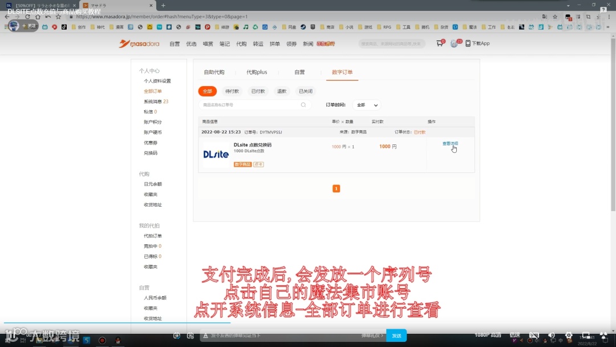The image size is (616, 347).
Task: Switch to the 数字订单 tab
Action: (342, 72)
